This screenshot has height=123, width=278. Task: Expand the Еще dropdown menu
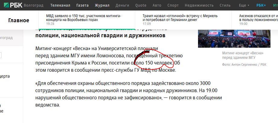point(244,5)
